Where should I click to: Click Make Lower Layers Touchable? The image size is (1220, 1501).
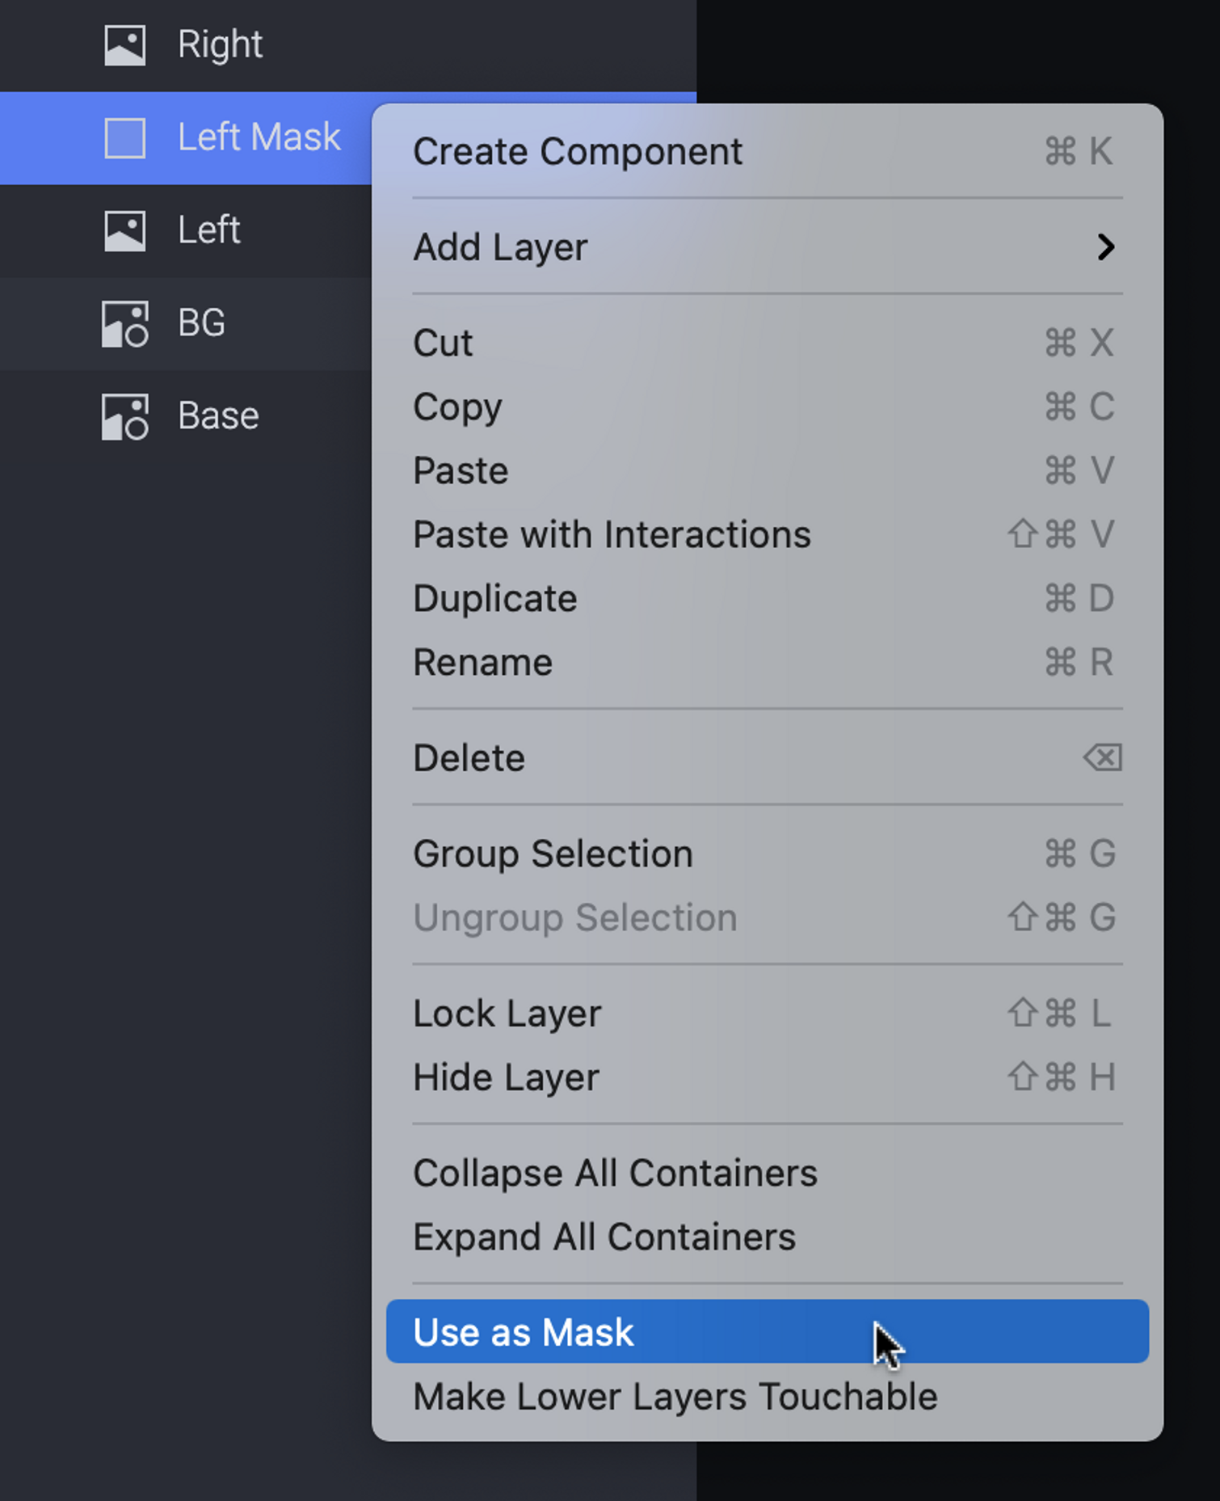point(675,1397)
